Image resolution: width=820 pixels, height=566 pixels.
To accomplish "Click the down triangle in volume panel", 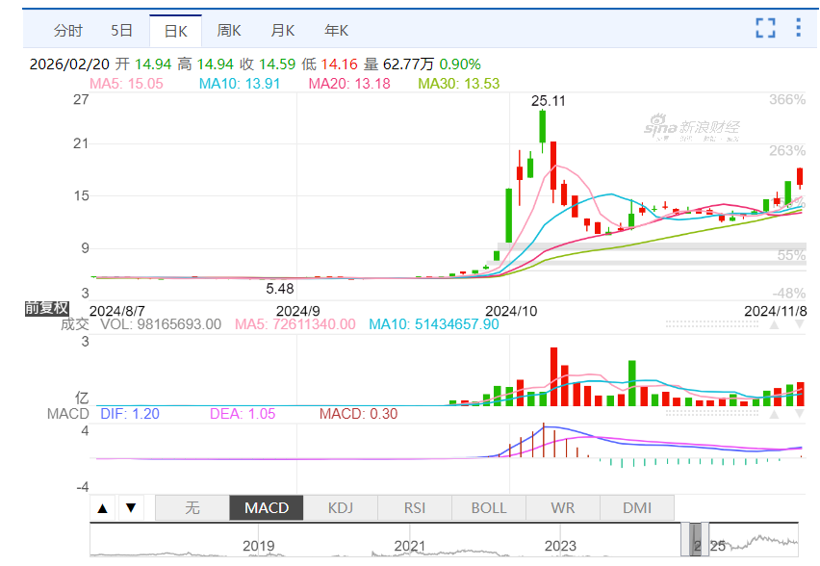I will tap(798, 325).
